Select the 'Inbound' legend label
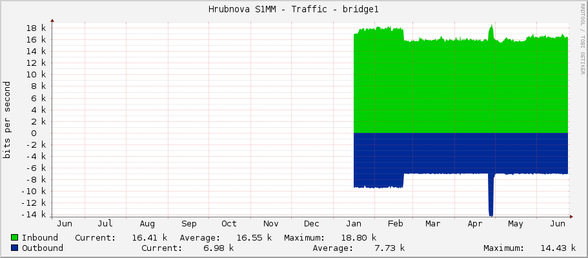Viewport: 588px width, 258px height. click(x=40, y=237)
